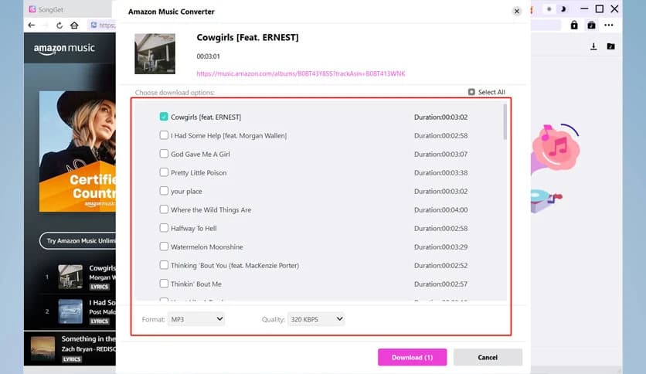Check Halfway To Hell track
The image size is (646, 374).
[164, 228]
